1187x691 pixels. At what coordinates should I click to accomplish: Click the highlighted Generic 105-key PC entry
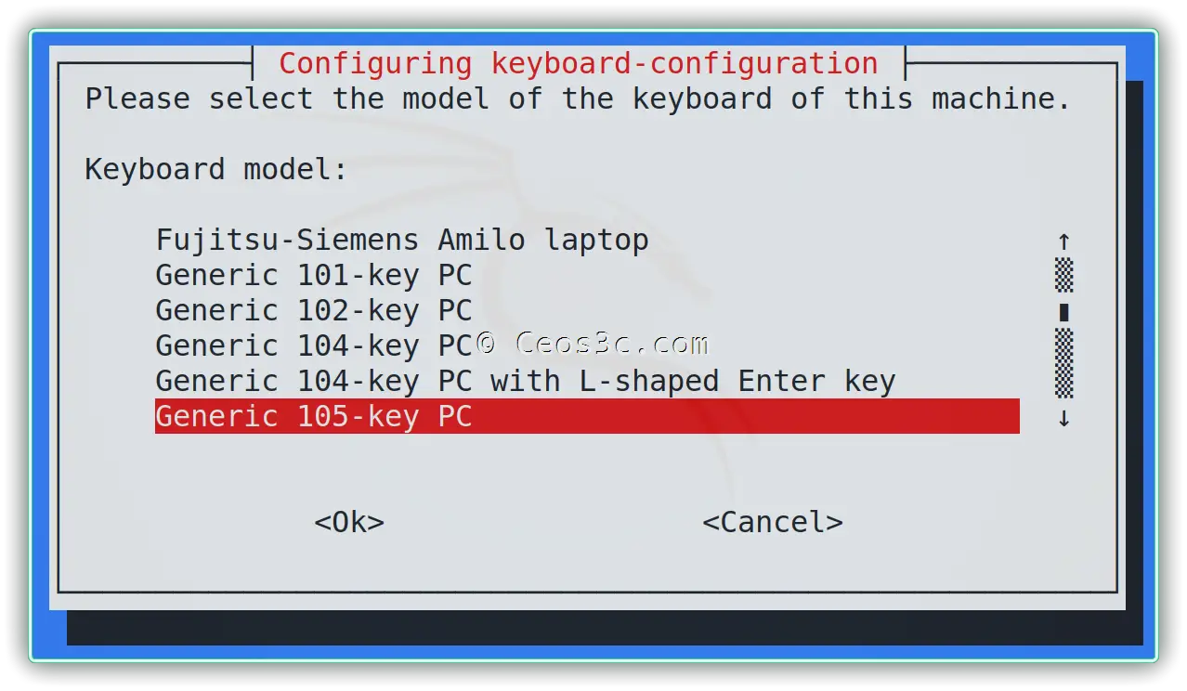click(x=587, y=416)
